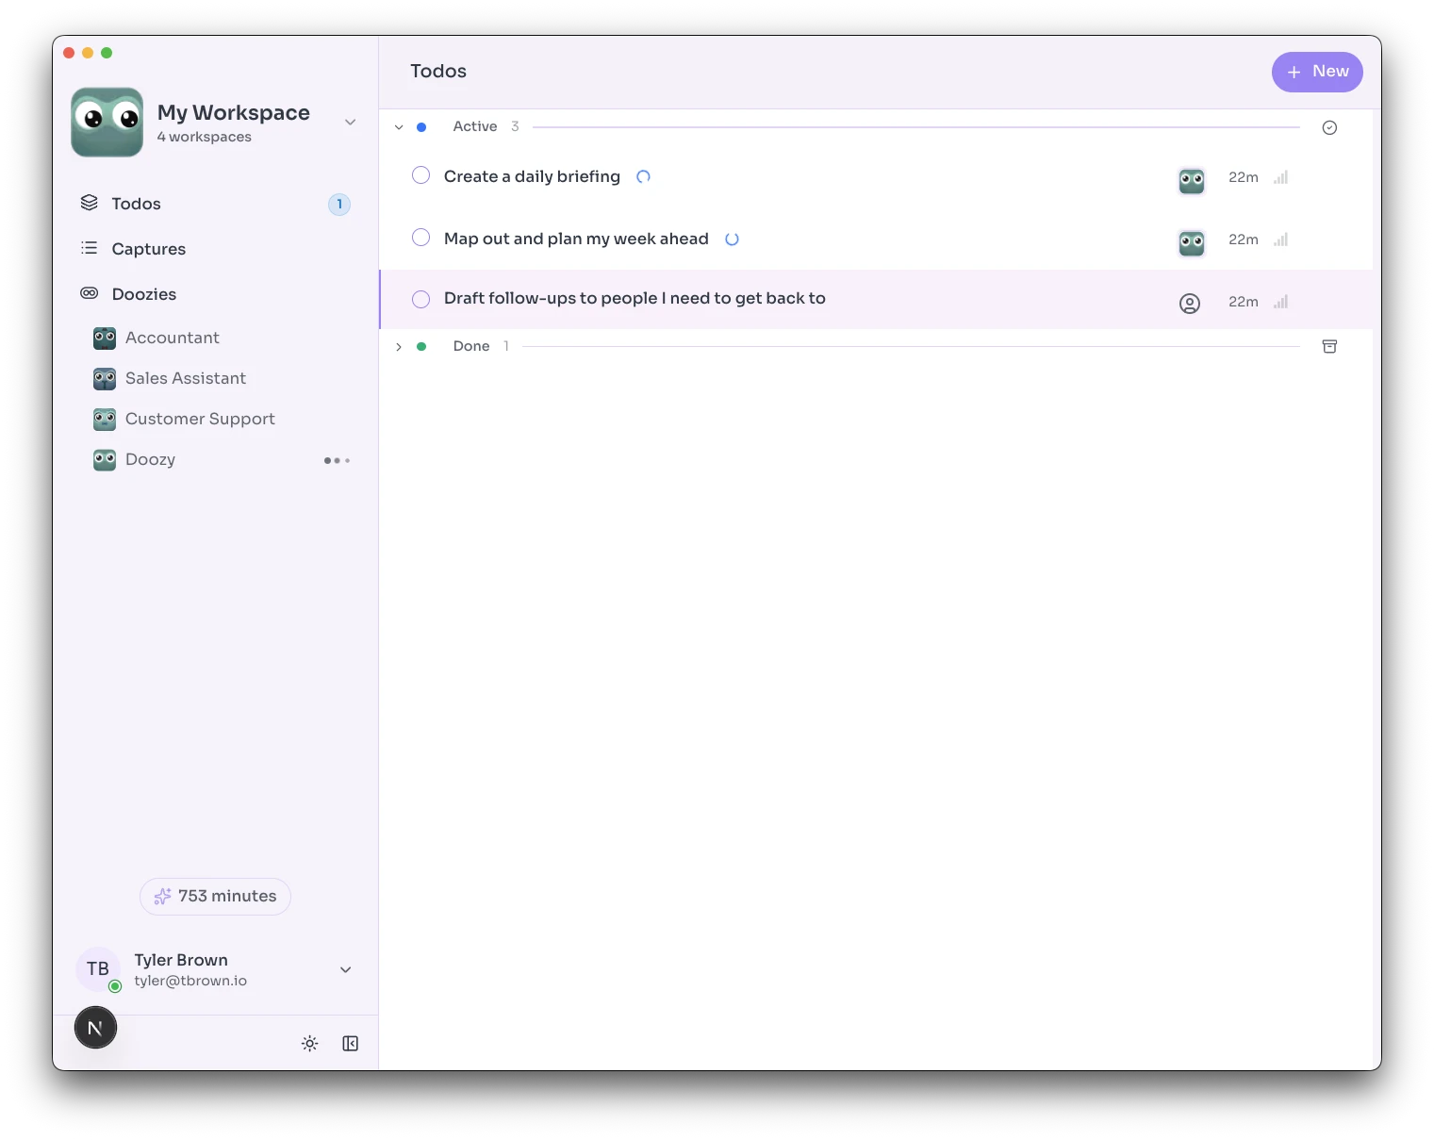Viewport: 1434px width, 1140px height.
Task: Open options for the Doozy item
Action: (x=337, y=460)
